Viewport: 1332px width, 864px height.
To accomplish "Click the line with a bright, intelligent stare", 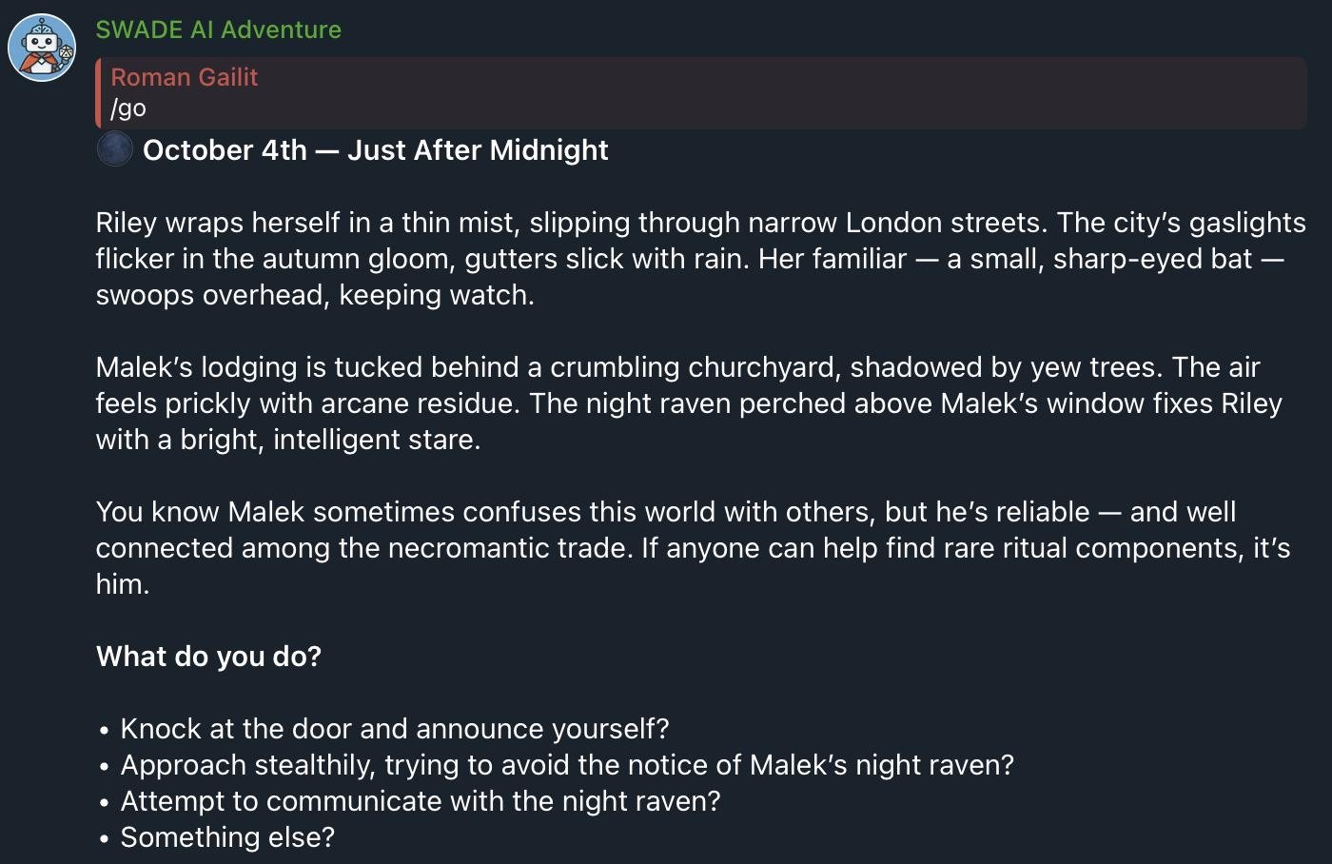I will pyautogui.click(x=288, y=440).
